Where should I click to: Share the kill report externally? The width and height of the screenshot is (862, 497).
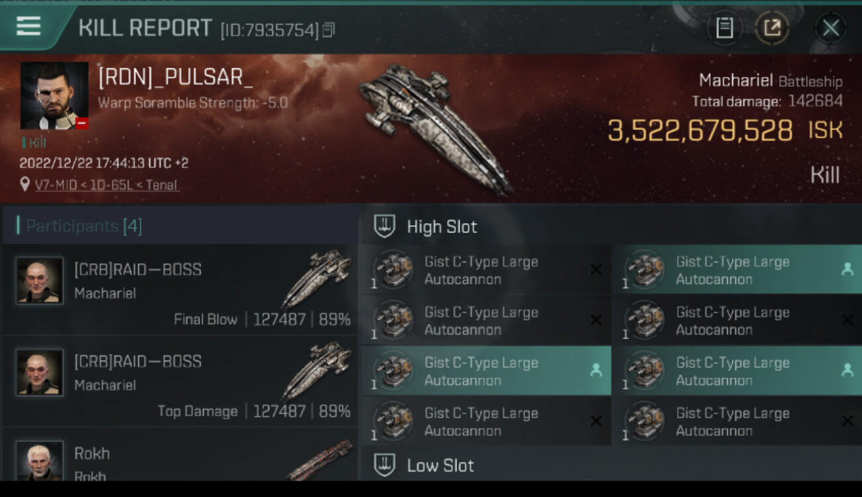pyautogui.click(x=772, y=28)
